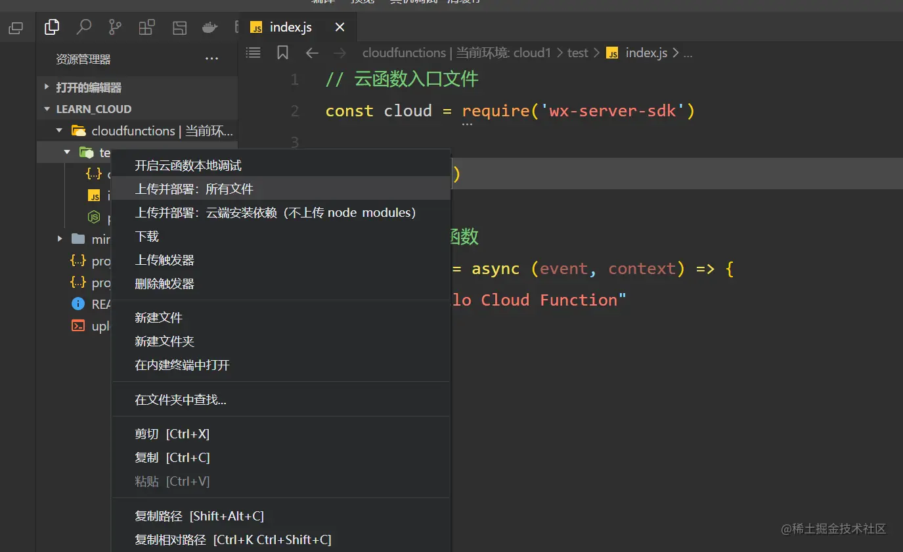The width and height of the screenshot is (903, 552).
Task: Click the index.js breadcrumb segment
Action: point(636,53)
